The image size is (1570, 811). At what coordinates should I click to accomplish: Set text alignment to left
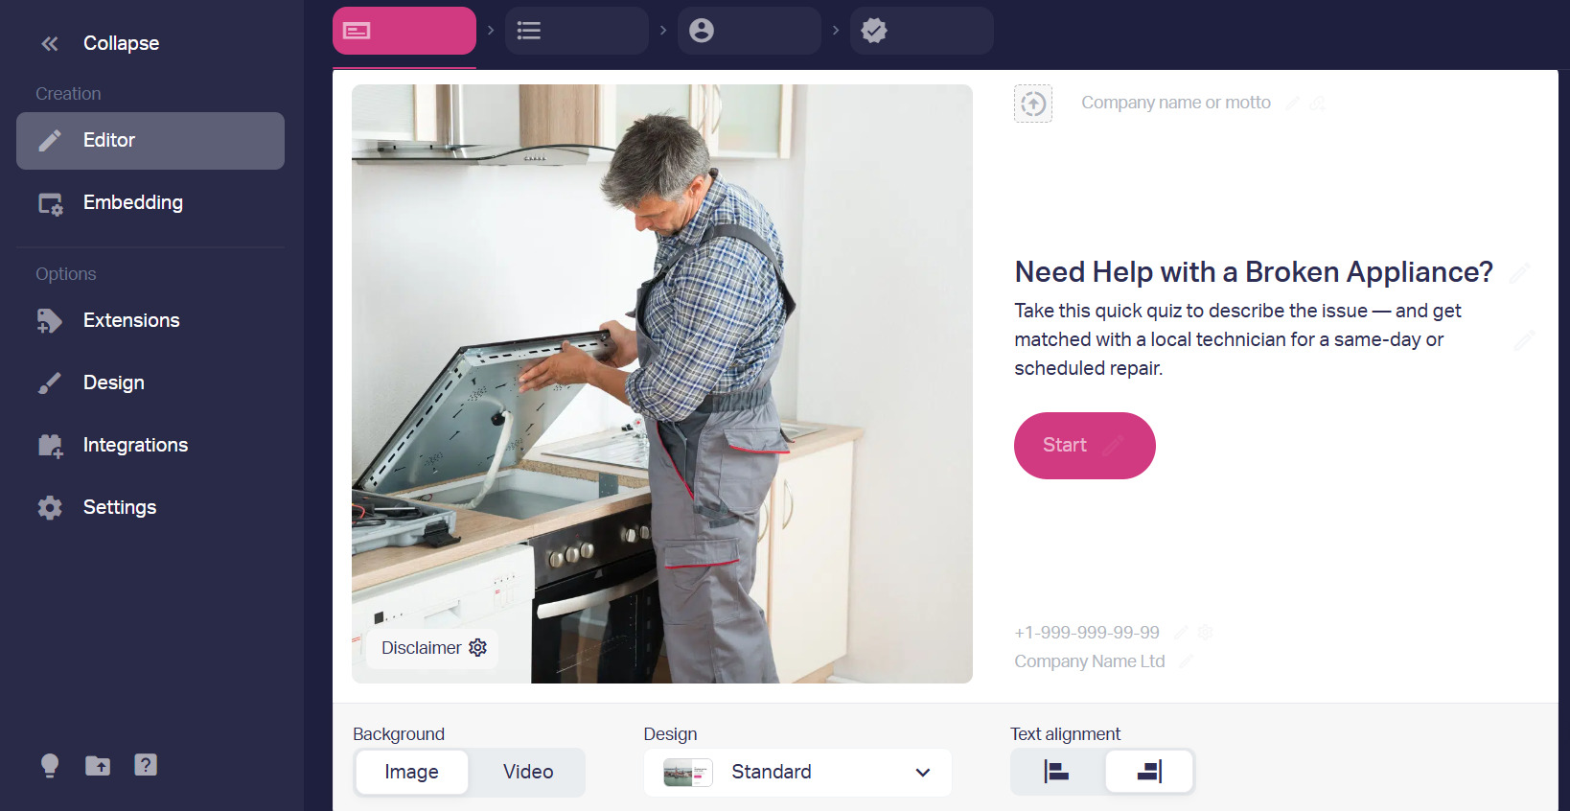(1056, 772)
